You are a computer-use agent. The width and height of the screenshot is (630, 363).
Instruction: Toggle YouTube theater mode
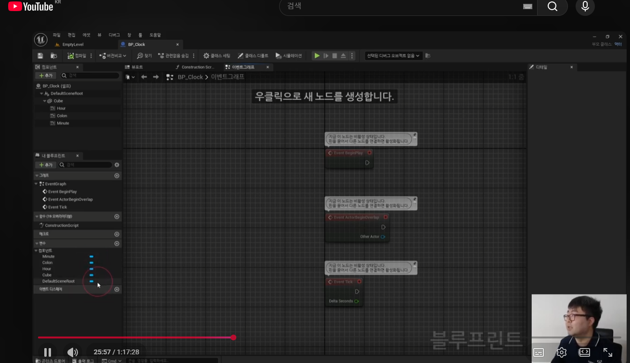584,352
